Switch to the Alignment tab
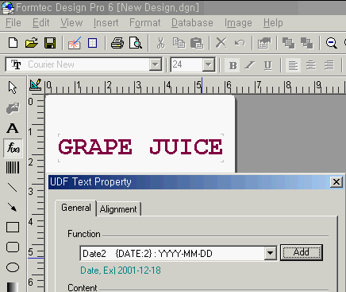The image size is (346, 292). pos(118,209)
